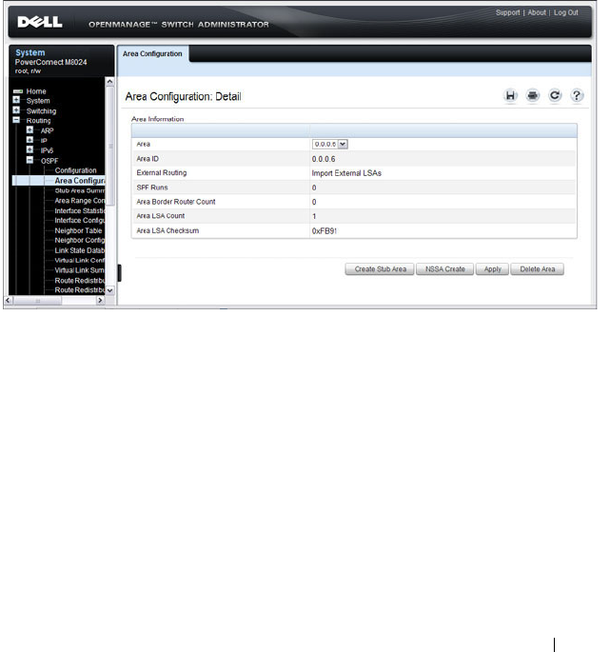
Task: Click the Area Border Router Count label
Action: (176, 202)
